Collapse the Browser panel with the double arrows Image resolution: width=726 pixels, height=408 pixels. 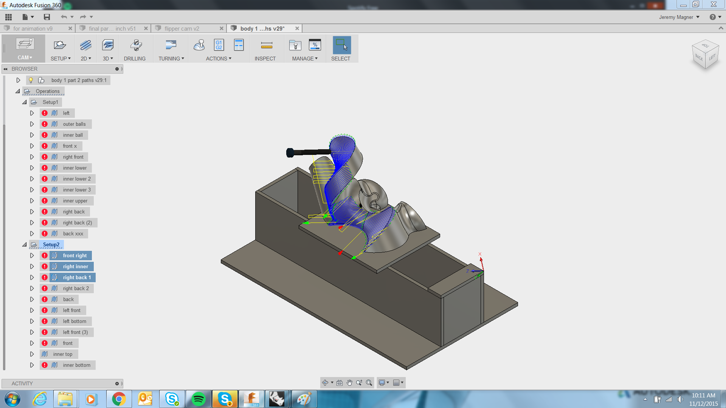6,69
